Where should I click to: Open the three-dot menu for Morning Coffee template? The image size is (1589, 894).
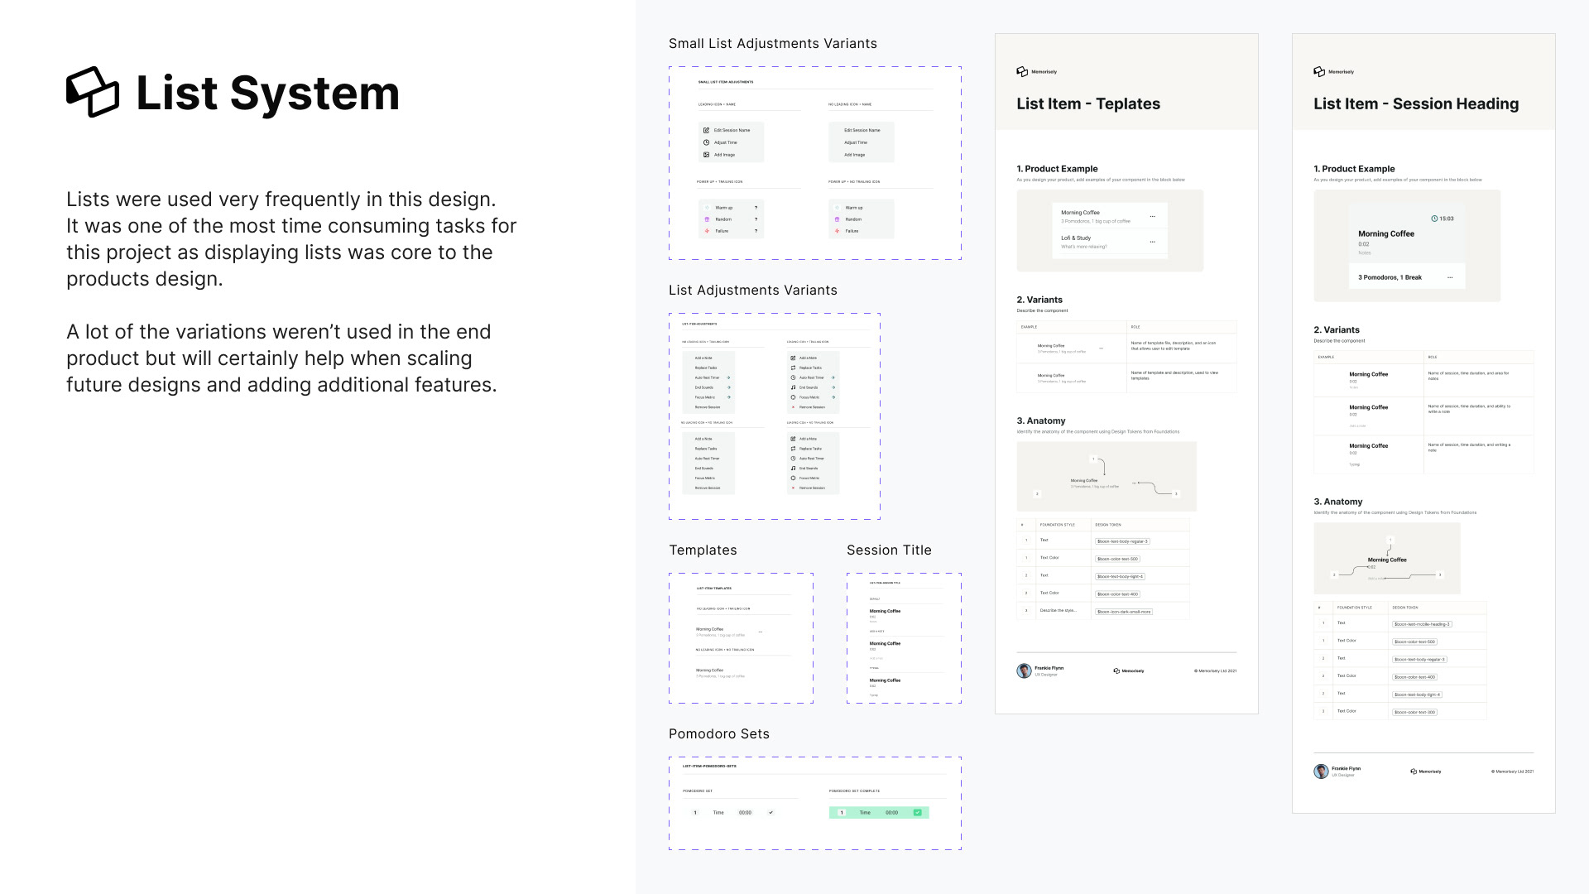point(1152,217)
